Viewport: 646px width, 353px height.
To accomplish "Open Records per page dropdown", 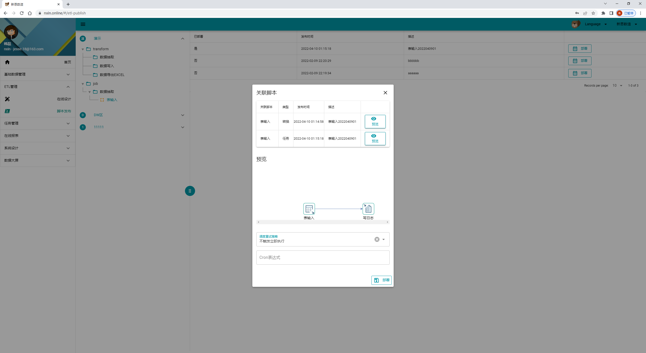I will pos(617,86).
